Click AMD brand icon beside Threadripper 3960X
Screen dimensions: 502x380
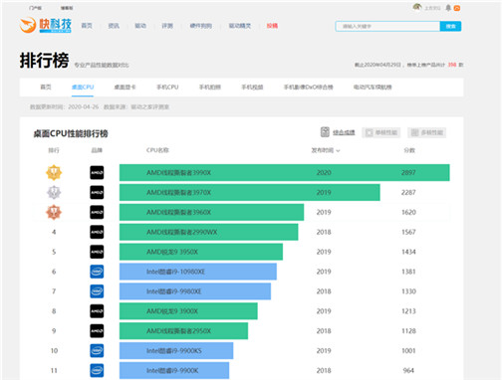tap(97, 212)
